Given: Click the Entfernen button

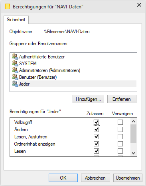Looking at the screenshot, I should click(x=122, y=99).
